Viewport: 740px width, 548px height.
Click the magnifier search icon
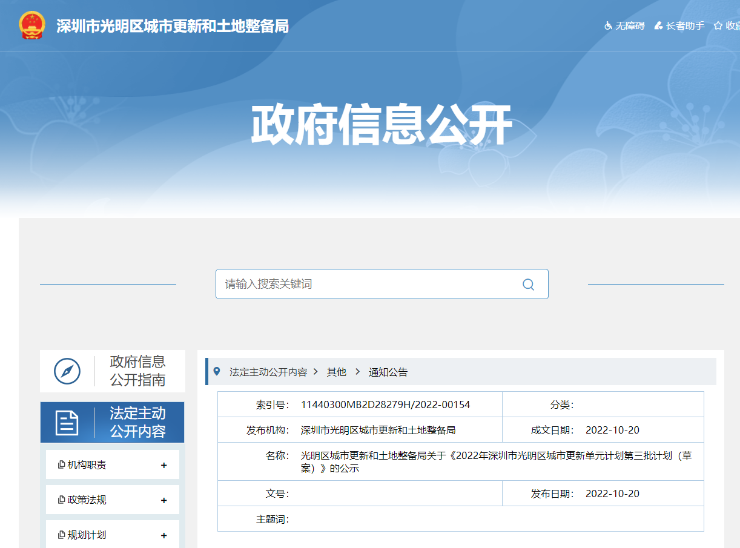528,285
